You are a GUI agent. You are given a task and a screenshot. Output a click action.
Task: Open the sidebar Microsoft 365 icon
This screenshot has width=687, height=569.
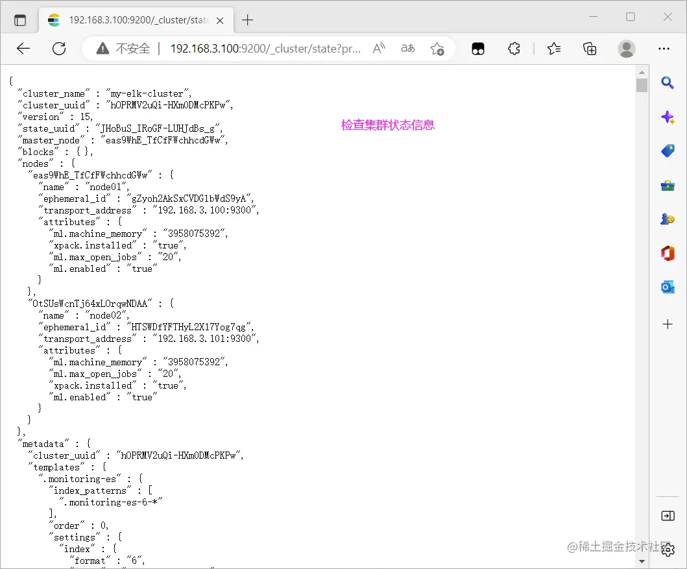click(668, 253)
